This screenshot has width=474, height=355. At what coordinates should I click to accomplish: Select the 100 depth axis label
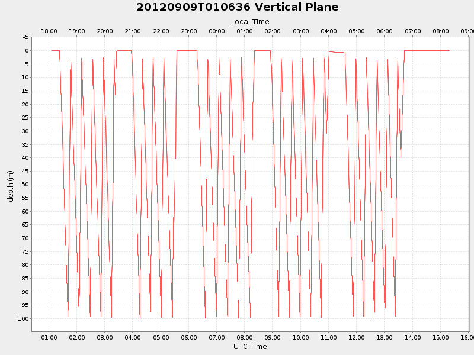click(x=24, y=319)
